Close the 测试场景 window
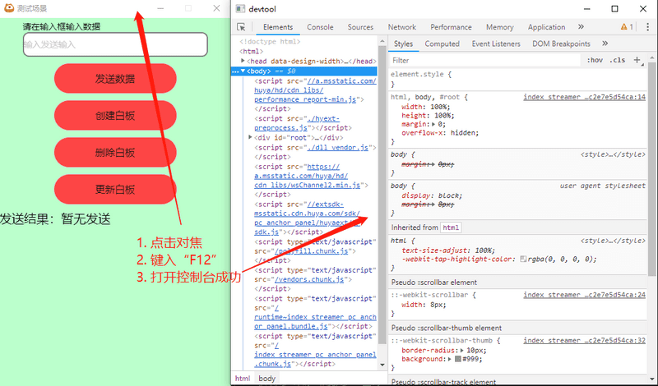 pos(216,8)
